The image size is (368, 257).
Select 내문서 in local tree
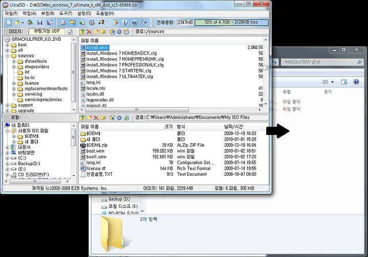(x=24, y=147)
